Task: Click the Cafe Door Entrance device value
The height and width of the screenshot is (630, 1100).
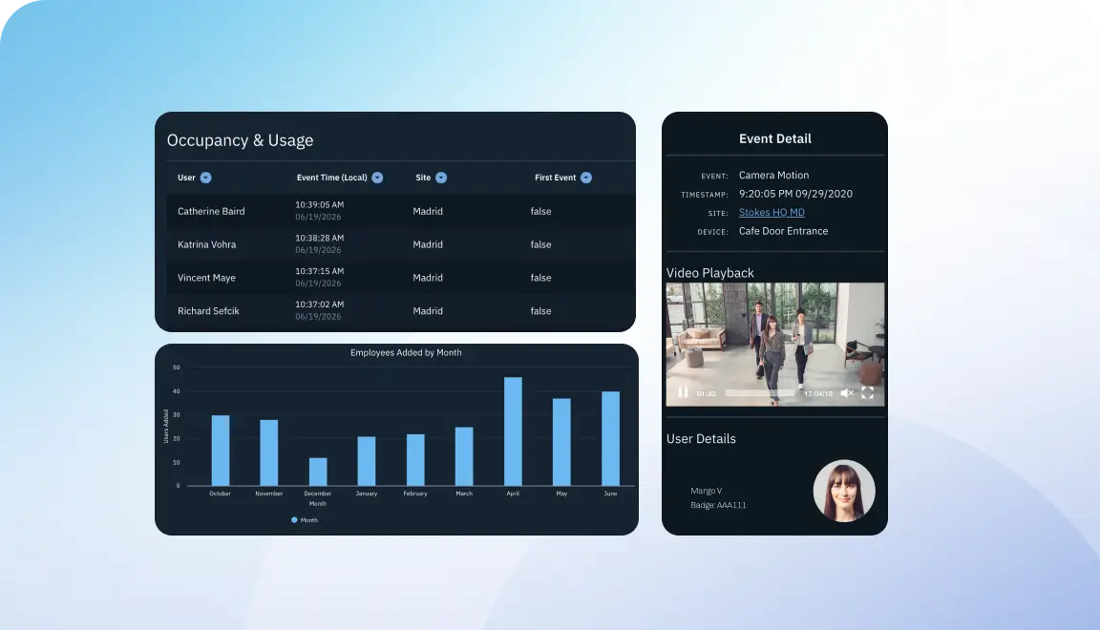Action: [784, 231]
